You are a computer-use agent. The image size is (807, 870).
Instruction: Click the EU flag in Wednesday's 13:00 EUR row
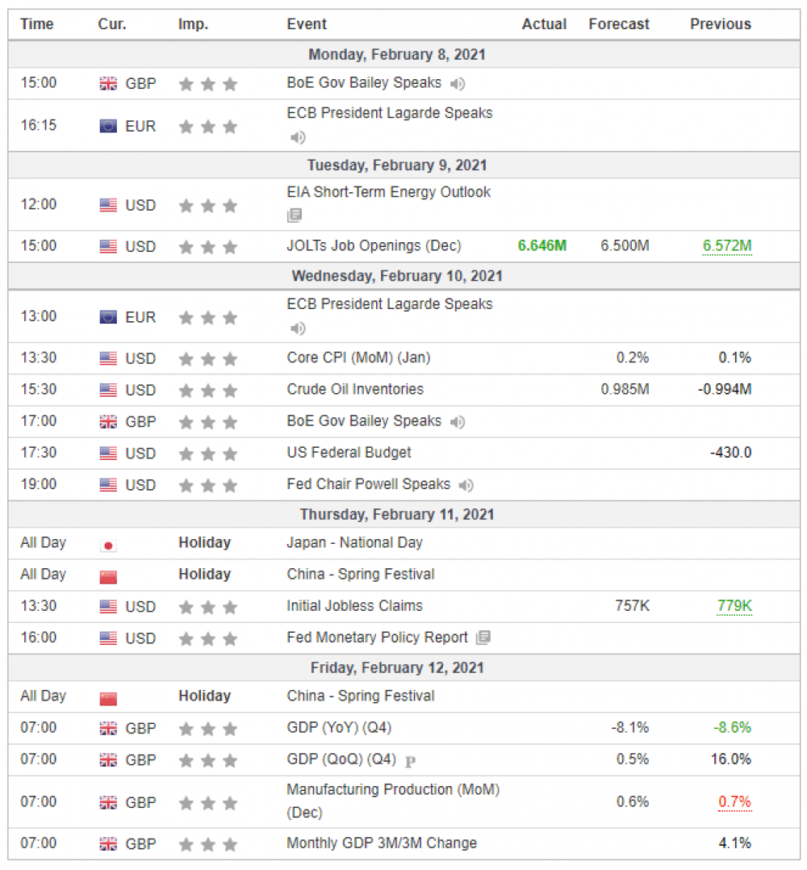point(108,317)
